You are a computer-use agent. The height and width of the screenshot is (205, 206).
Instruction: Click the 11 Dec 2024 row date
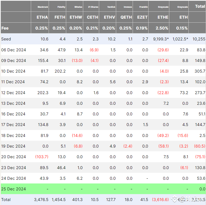point(13,82)
